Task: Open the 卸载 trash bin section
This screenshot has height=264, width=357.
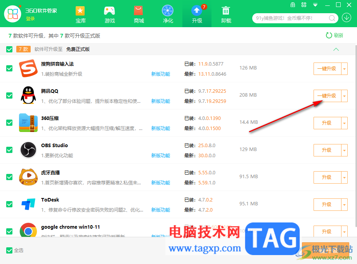Action: tap(226, 15)
